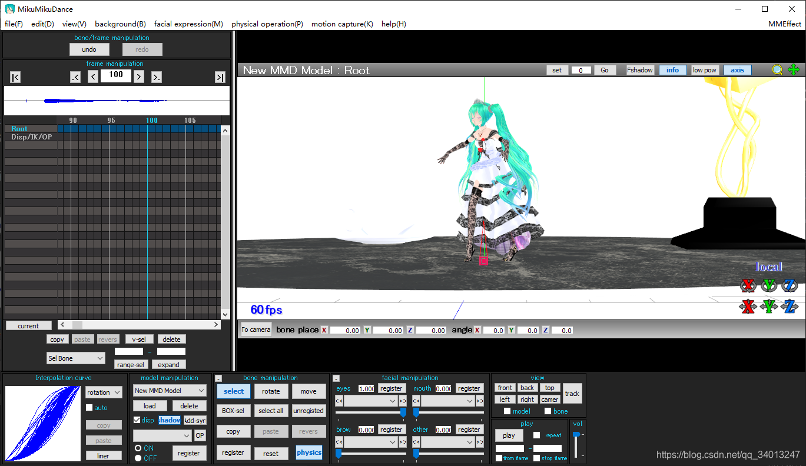Open the mouth morph dropdown
Screen dimensions: 806x466
click(x=449, y=401)
